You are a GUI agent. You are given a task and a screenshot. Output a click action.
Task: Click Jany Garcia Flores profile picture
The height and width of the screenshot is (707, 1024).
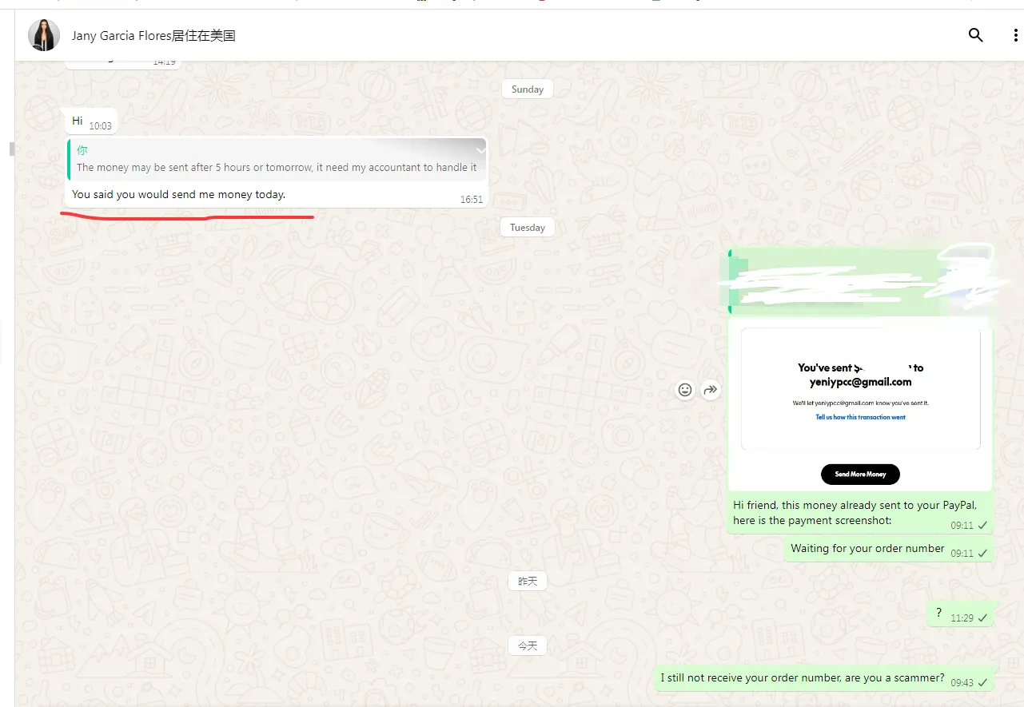pos(43,35)
